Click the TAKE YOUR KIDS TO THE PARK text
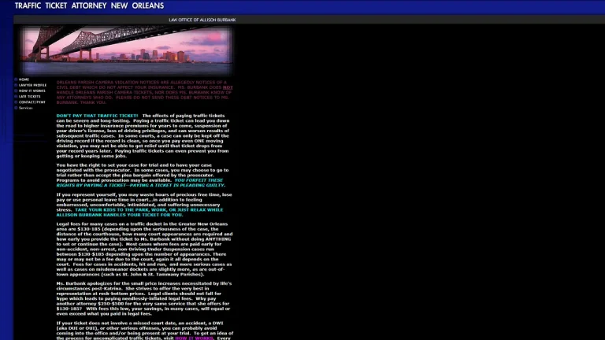 click(x=139, y=213)
